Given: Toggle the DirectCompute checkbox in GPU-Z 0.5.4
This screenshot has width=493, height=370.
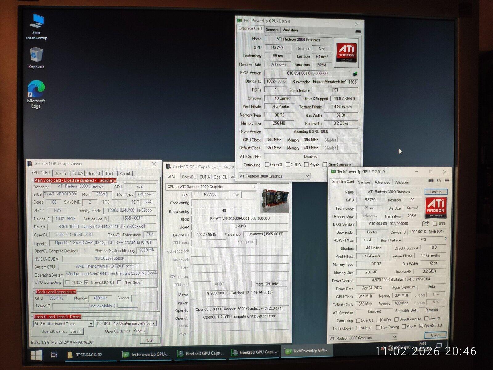Looking at the screenshot, I should [x=324, y=165].
